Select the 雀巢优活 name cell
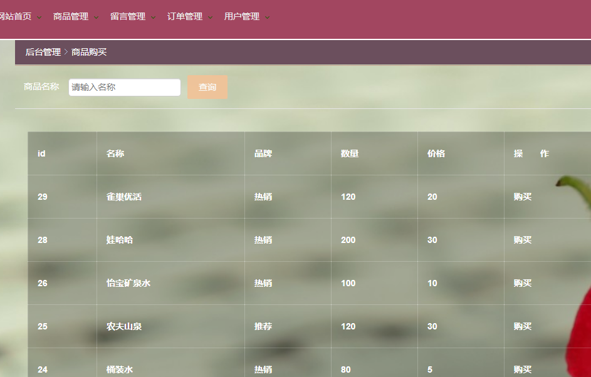 (x=123, y=197)
